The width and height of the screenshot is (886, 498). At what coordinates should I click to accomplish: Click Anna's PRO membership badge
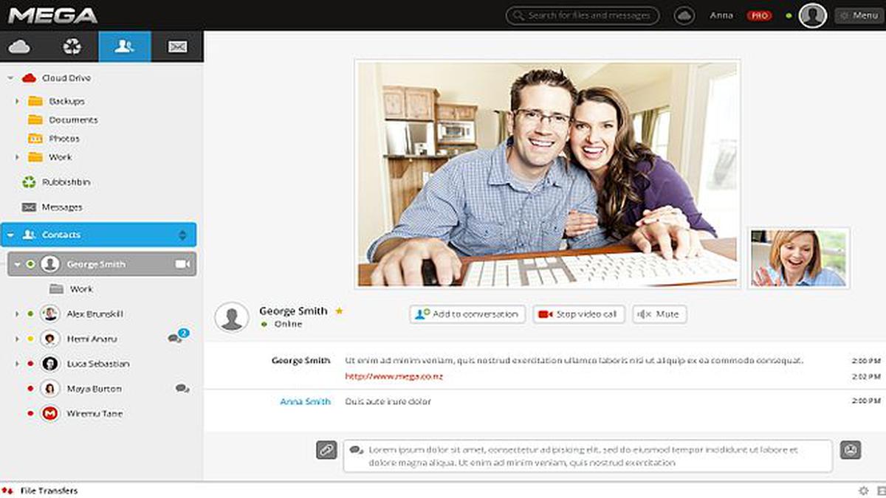click(759, 15)
